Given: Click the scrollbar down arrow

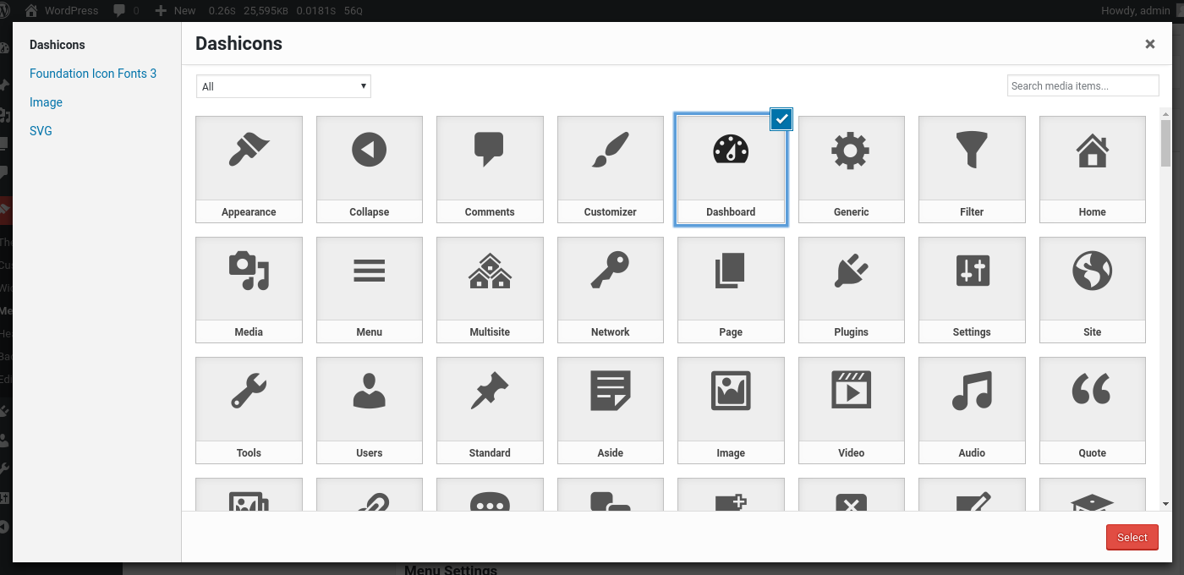Looking at the screenshot, I should [1166, 504].
